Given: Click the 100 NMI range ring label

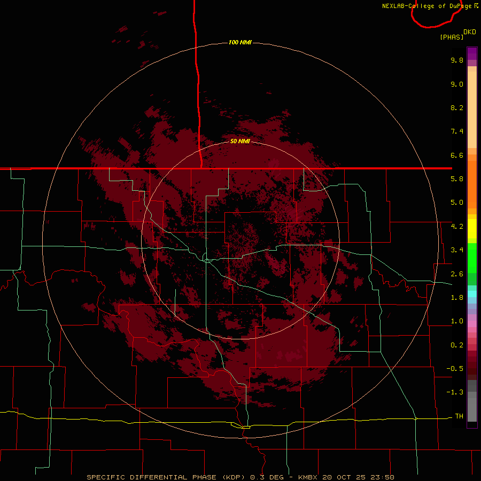Looking at the screenshot, I should 240,42.
